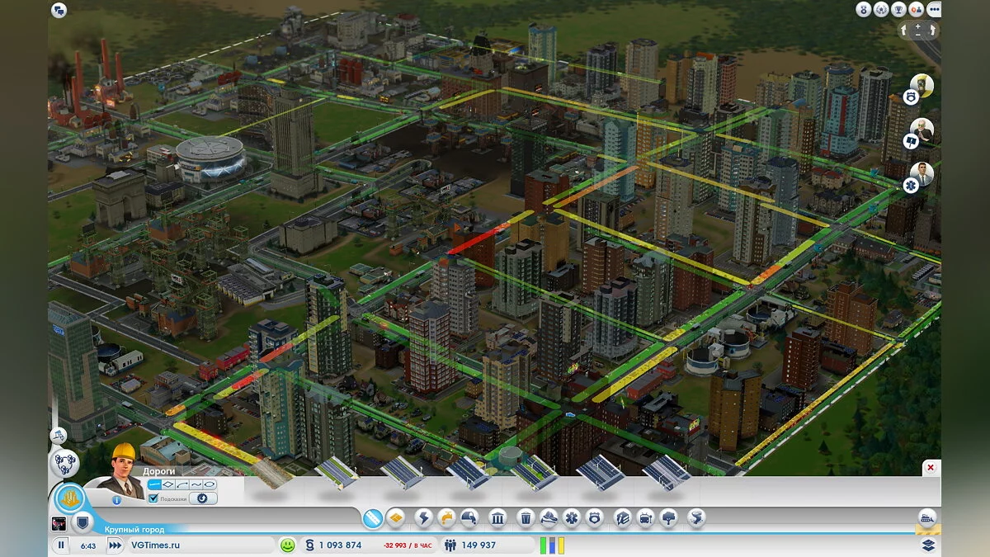Open the old man advisor alert portrait
990x557 pixels.
(921, 130)
